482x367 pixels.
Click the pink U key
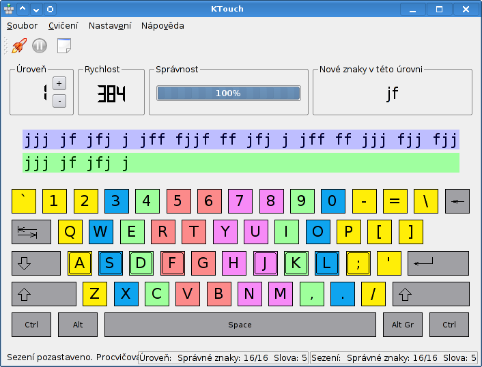pos(256,232)
